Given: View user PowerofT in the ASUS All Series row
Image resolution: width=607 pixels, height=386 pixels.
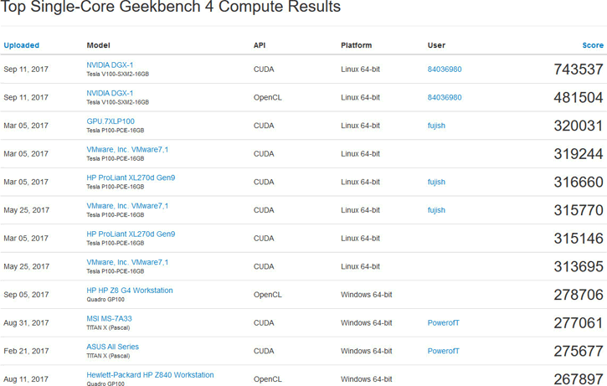Looking at the screenshot, I should (x=443, y=351).
